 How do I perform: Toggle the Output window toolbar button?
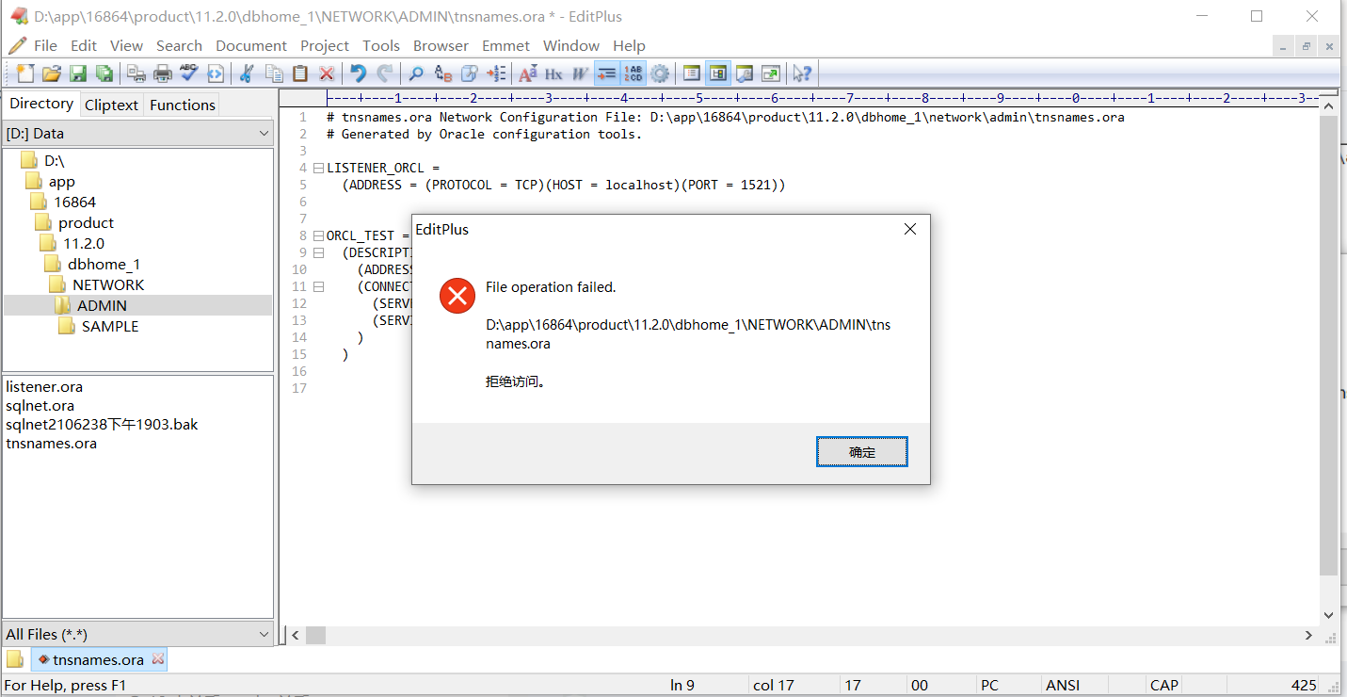click(x=745, y=73)
